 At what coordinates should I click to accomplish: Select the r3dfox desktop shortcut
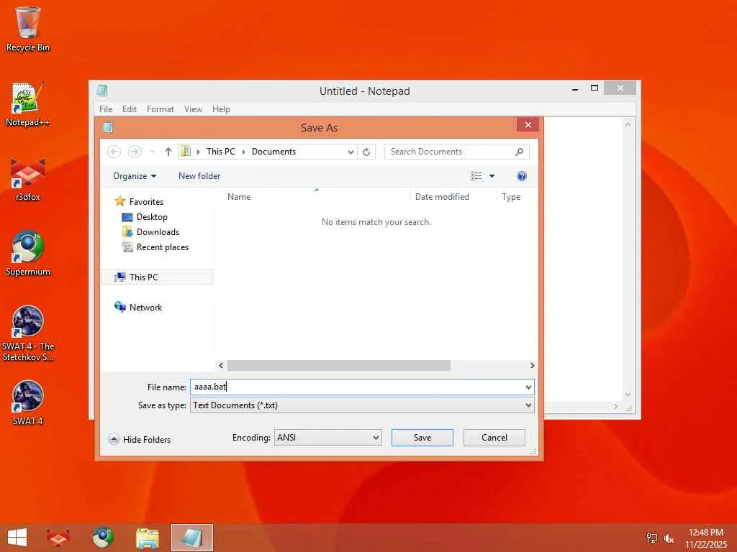pyautogui.click(x=28, y=180)
